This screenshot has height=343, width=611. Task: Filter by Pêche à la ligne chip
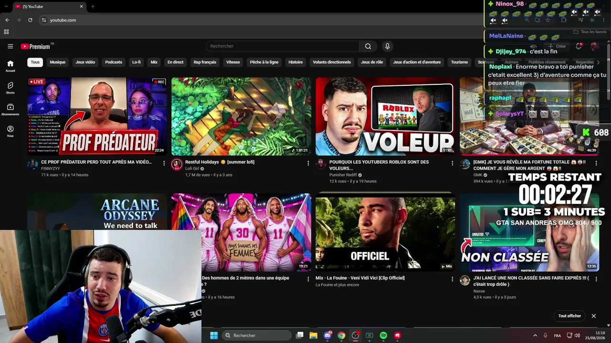(264, 62)
